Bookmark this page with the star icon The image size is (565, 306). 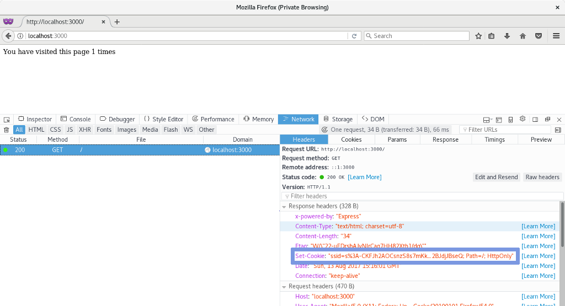478,36
